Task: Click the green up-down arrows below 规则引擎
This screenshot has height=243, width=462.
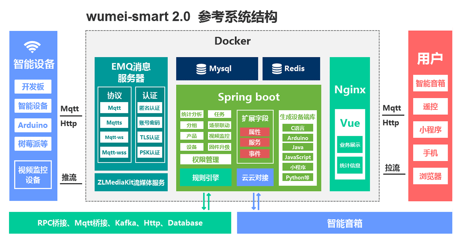Action: (206, 202)
